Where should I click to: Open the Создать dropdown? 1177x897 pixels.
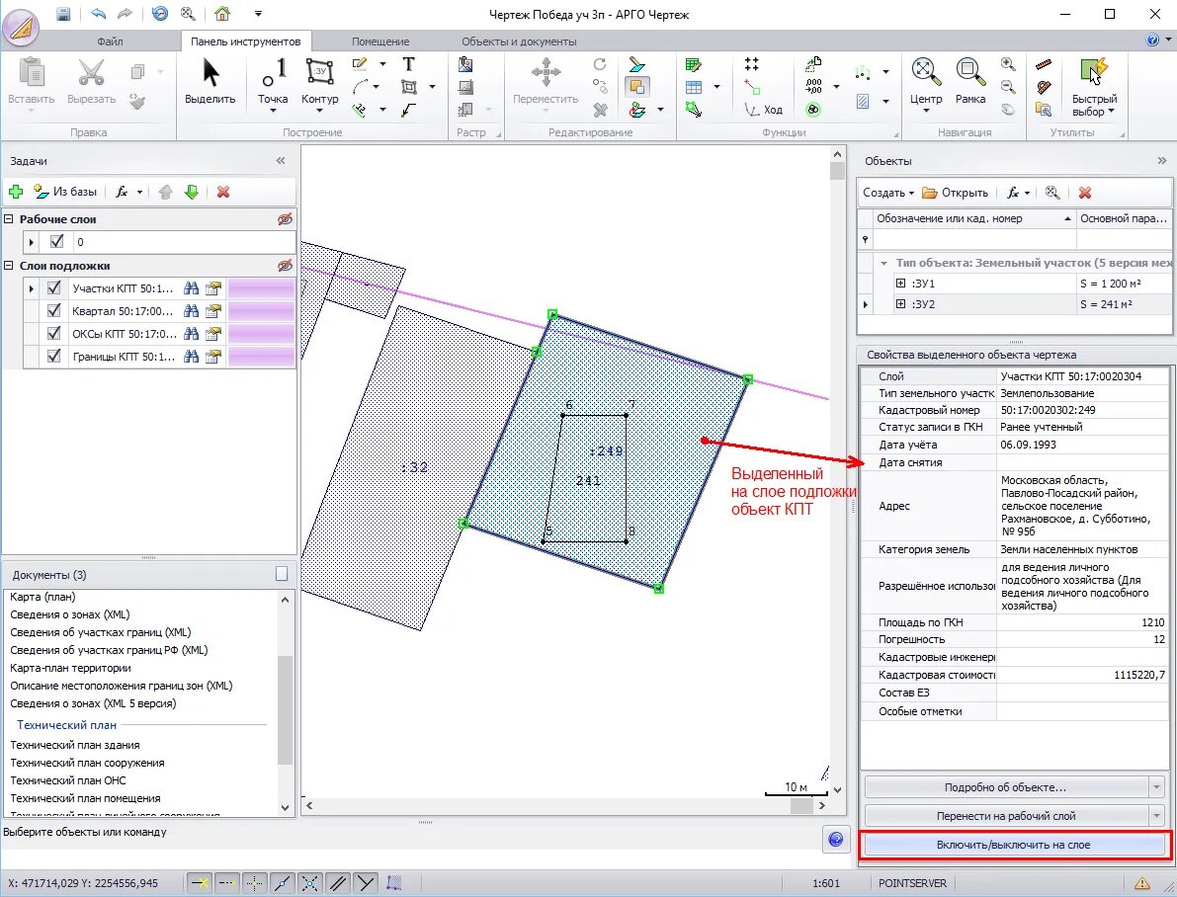click(x=888, y=193)
